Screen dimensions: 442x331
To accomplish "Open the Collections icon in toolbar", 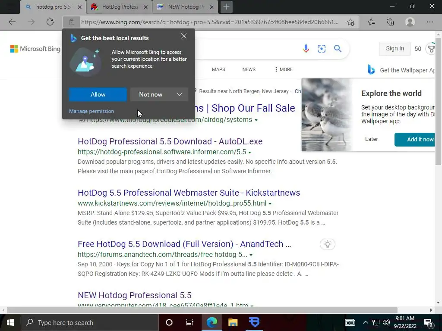I will point(390,22).
